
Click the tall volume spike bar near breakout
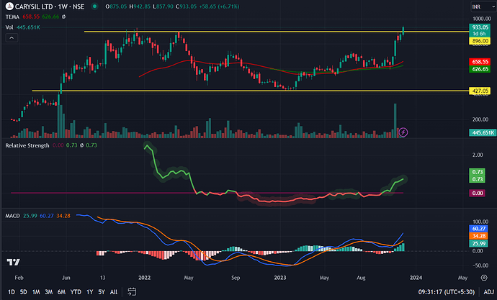pos(395,121)
